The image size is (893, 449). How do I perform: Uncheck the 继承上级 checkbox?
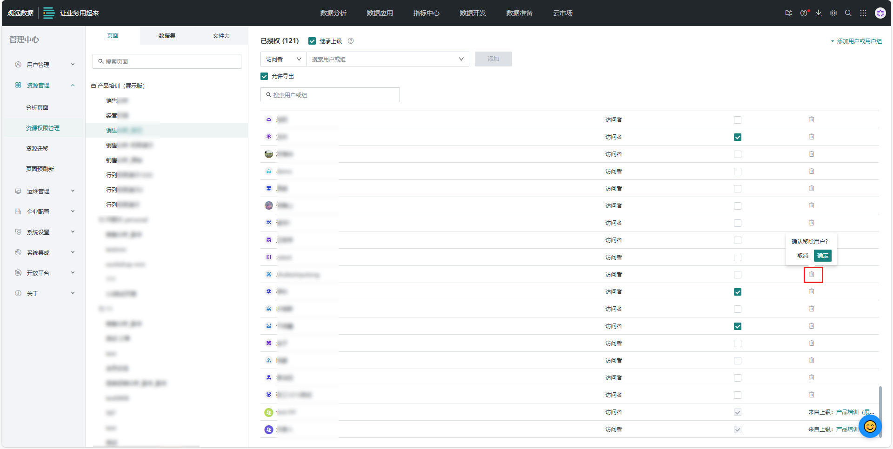click(x=312, y=41)
